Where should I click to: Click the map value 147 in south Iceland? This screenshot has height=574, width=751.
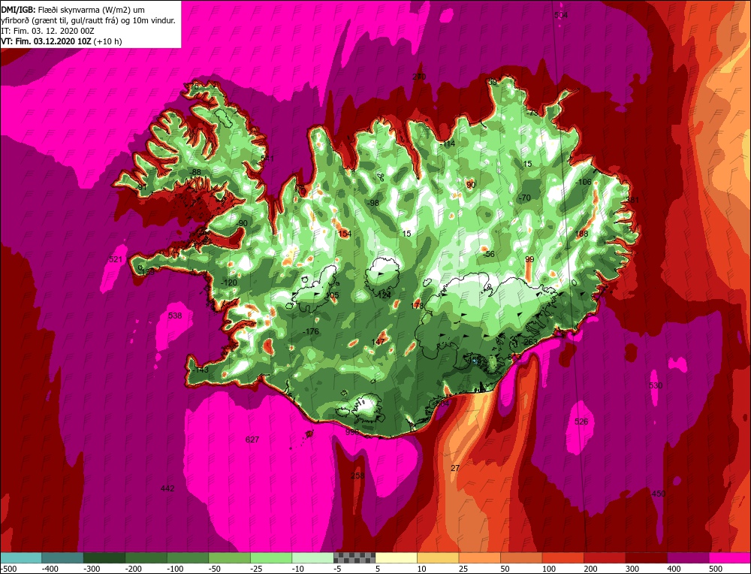[378, 342]
